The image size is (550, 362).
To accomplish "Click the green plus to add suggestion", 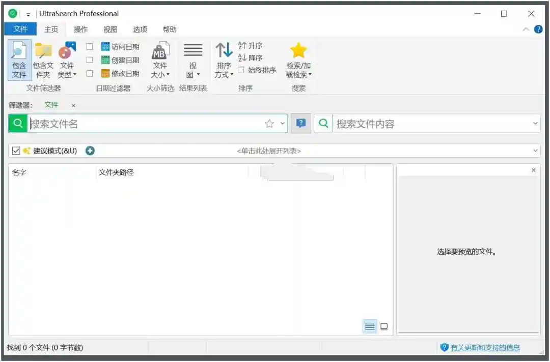I will point(90,150).
